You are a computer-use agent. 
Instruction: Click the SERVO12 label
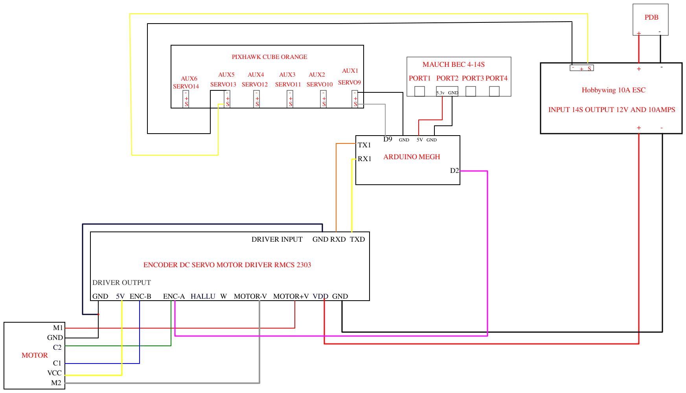255,84
